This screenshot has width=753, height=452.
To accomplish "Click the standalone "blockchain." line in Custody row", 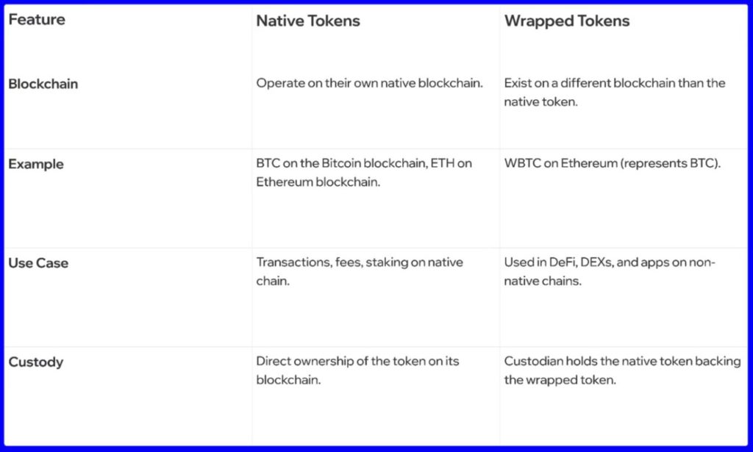I will 290,380.
